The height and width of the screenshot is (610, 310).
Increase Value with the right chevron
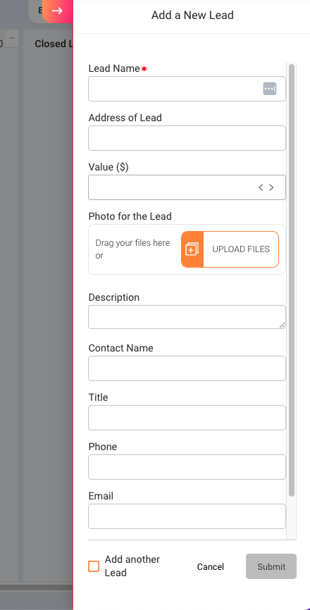point(271,187)
